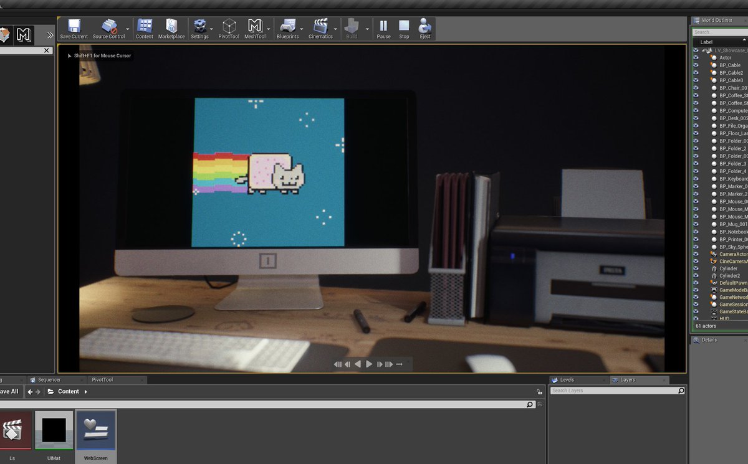Toggle visibility of BP_Cable2
The height and width of the screenshot is (464, 748).
pos(696,73)
